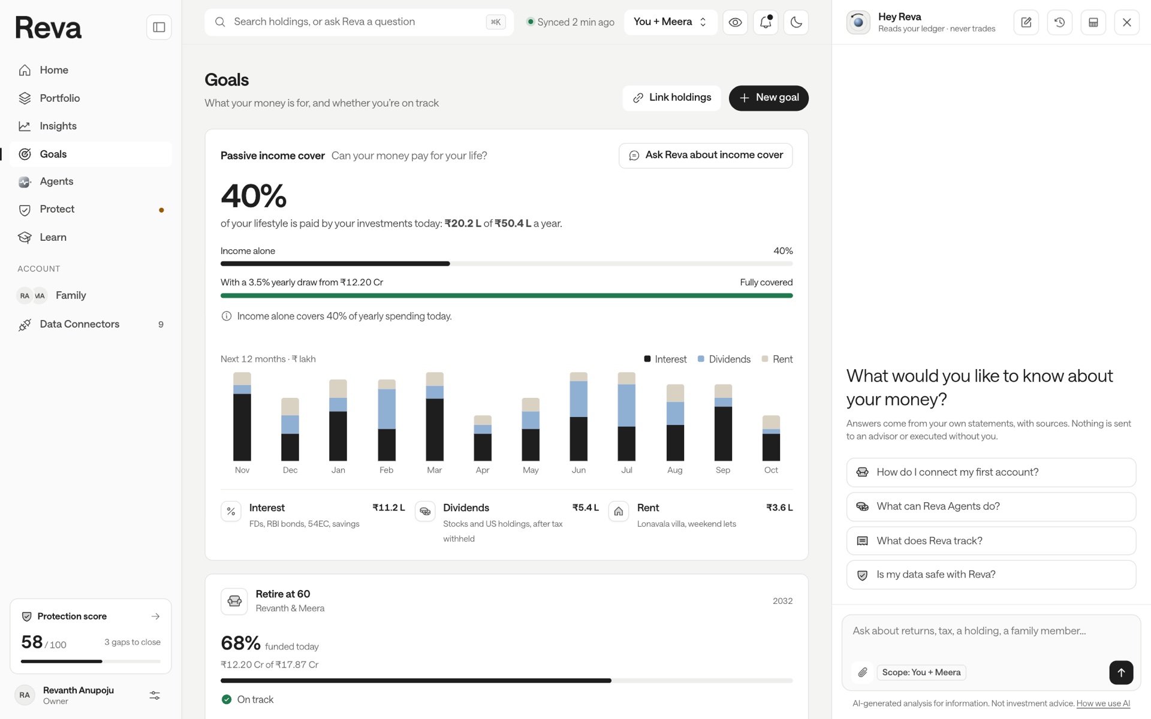The image size is (1151, 719).
Task: Close the Hey Reva panel
Action: [x=1126, y=23]
